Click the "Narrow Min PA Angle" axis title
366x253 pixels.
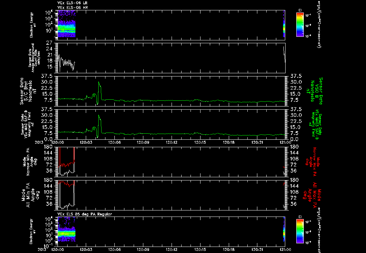coord(30,162)
